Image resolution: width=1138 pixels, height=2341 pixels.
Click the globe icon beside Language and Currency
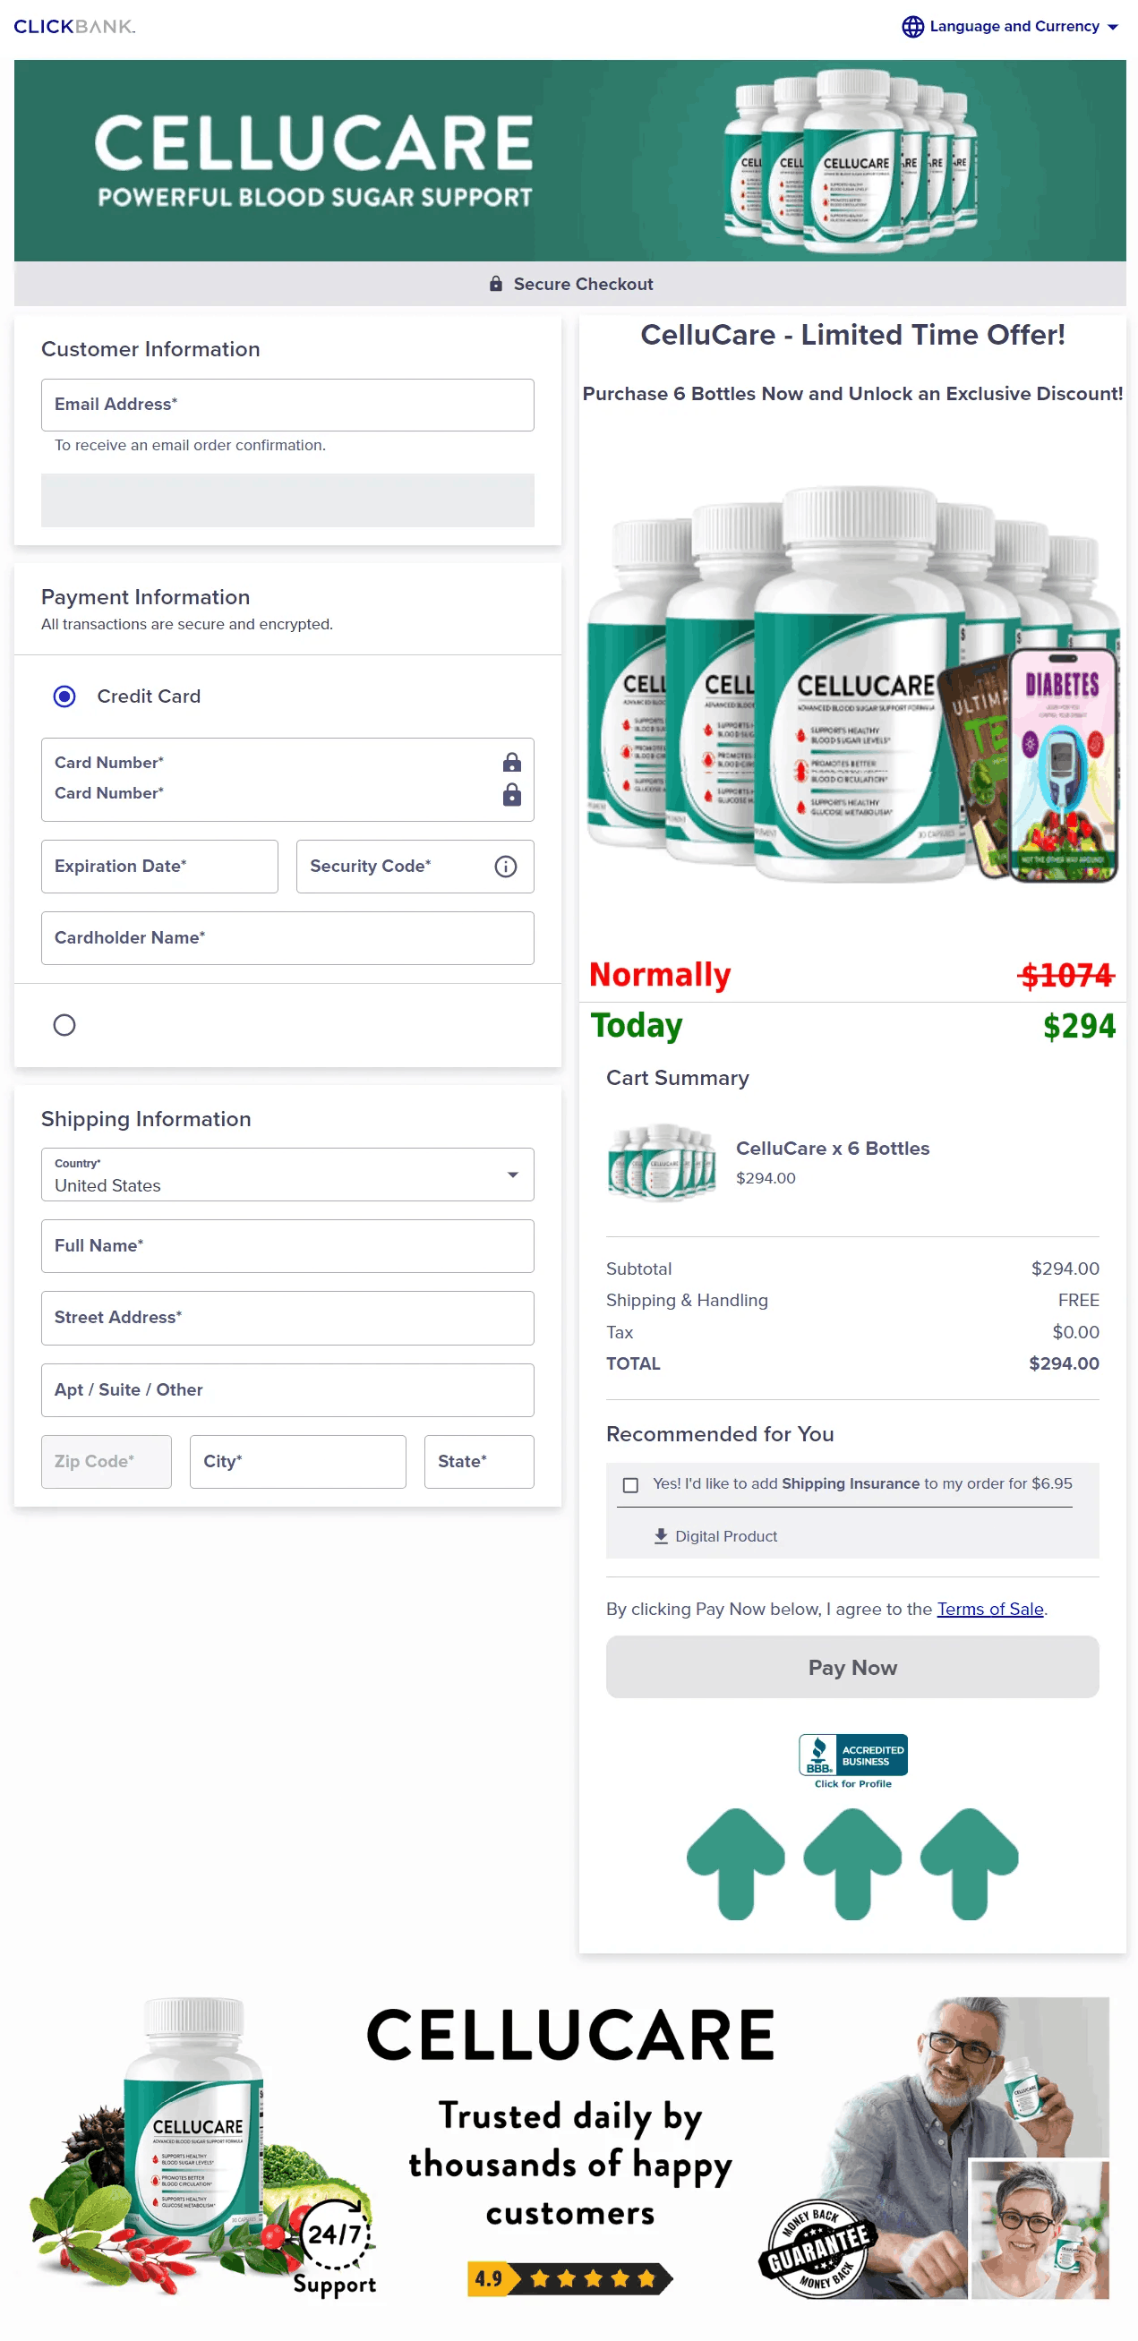click(912, 26)
